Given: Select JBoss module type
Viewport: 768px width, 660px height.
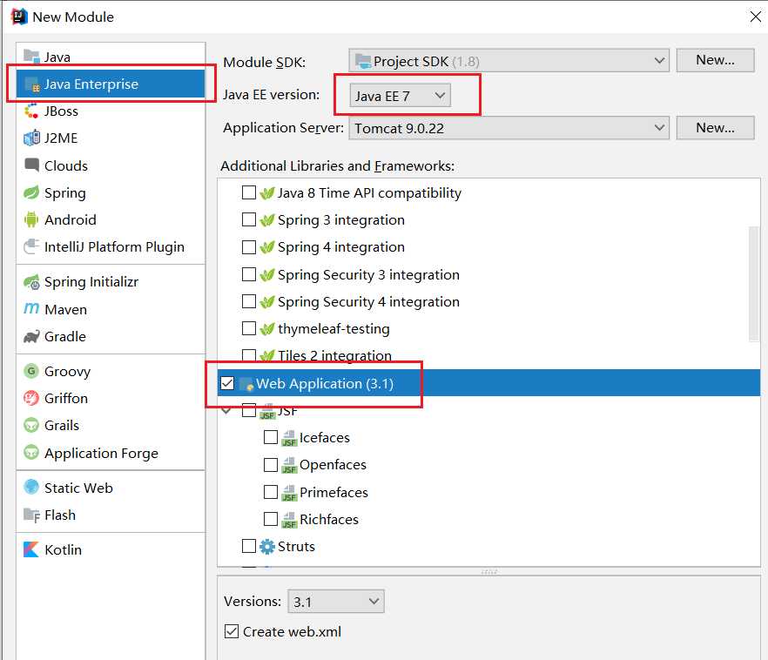Looking at the screenshot, I should (111, 111).
